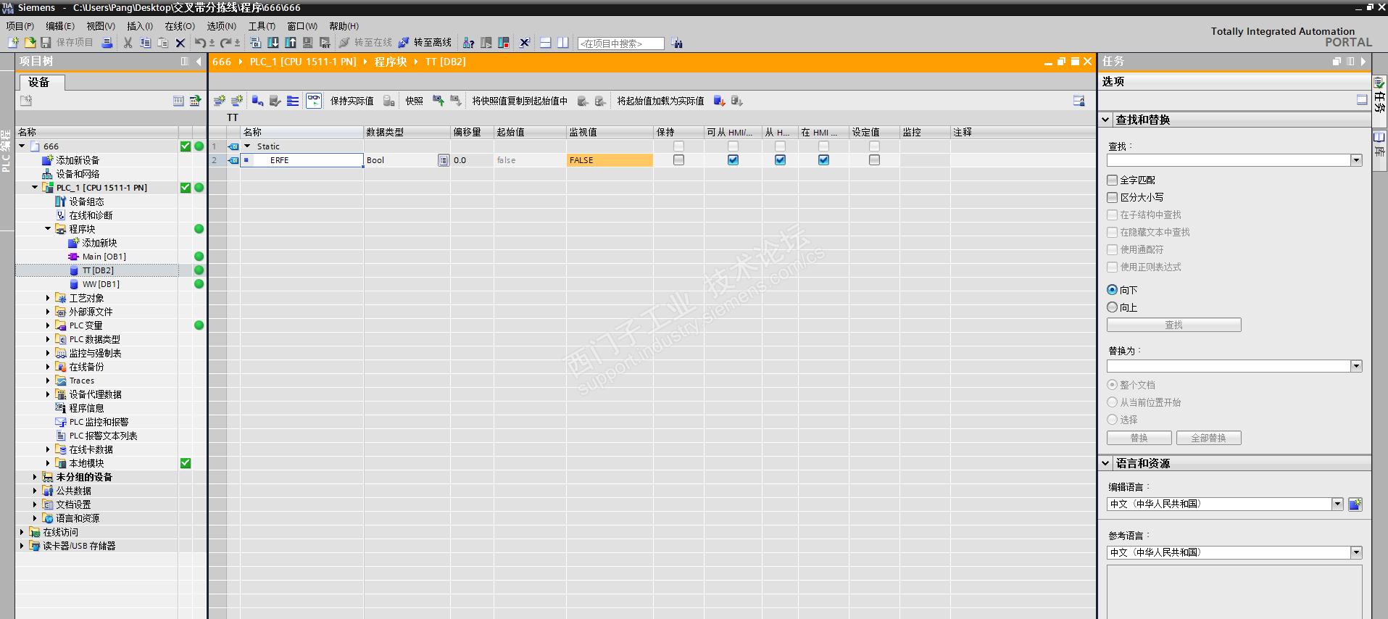1388x619 pixels.
Task: Select the 向下 search direction radio
Action: (1113, 290)
